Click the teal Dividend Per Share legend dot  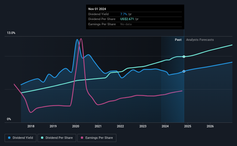pos(42,138)
